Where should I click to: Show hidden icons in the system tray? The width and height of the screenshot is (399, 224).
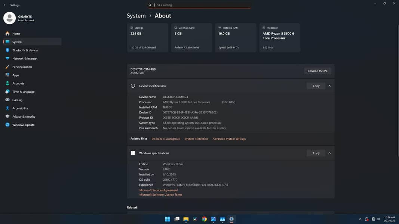click(360, 219)
